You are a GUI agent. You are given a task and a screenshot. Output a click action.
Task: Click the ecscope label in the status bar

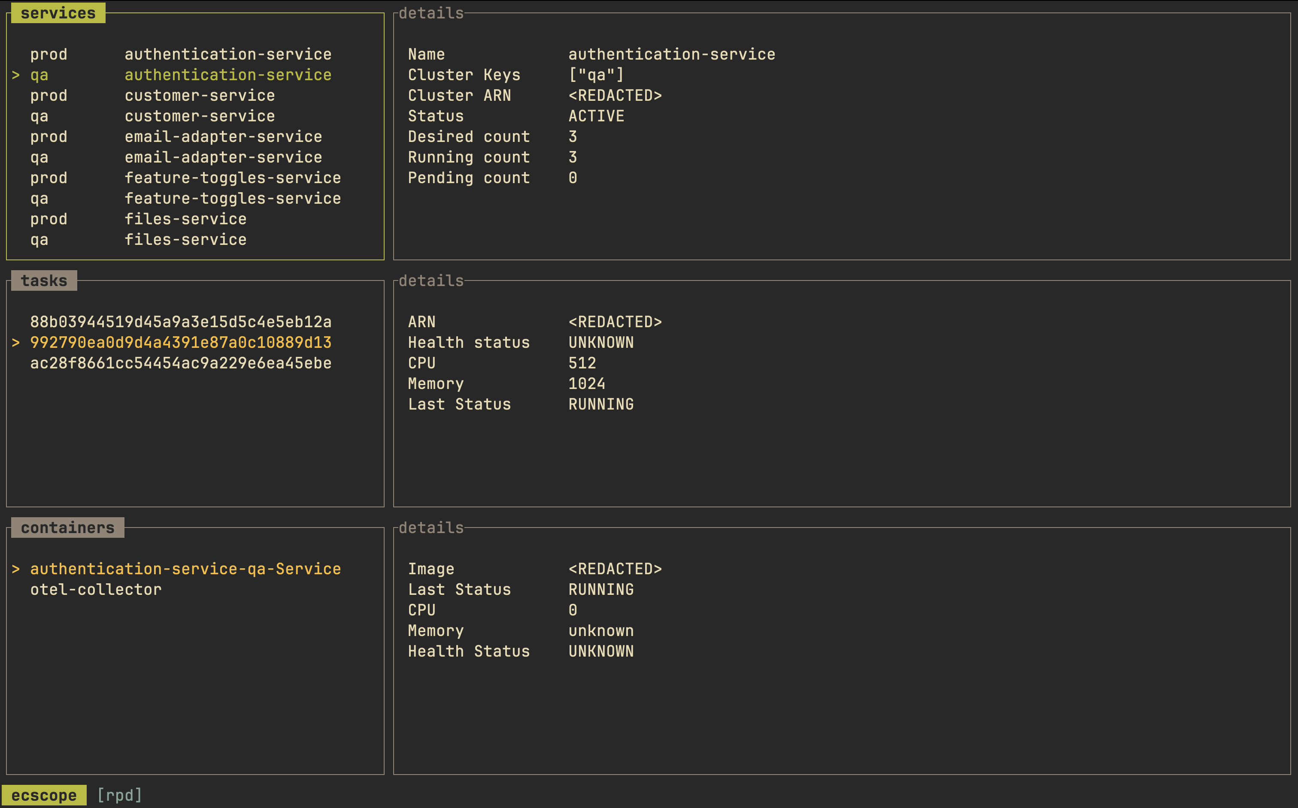43,795
